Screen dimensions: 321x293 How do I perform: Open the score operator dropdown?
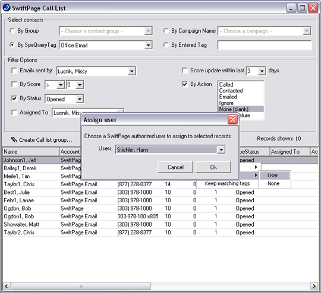point(61,85)
